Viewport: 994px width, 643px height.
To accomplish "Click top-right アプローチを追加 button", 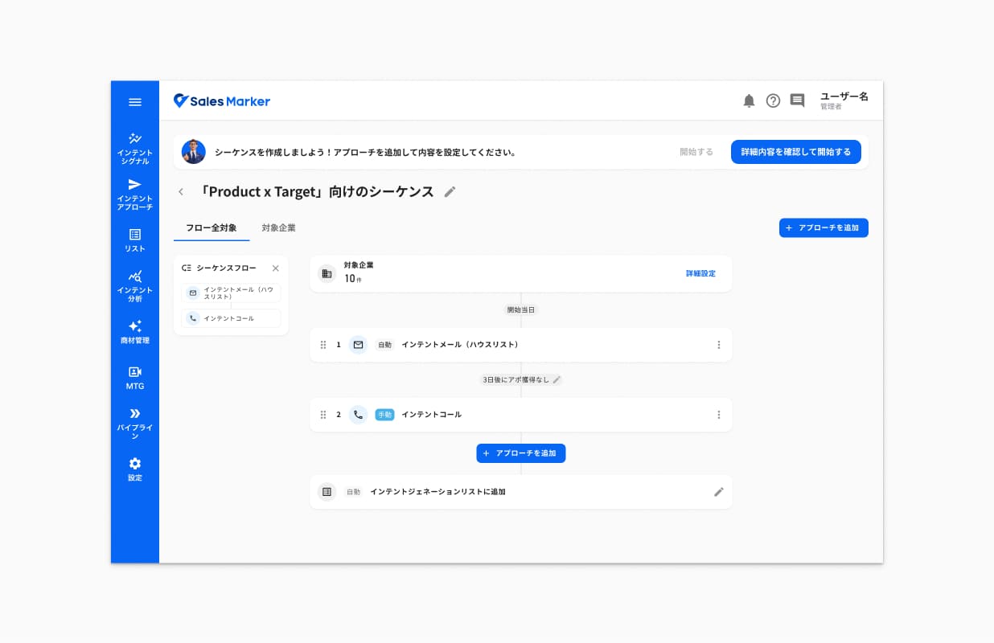I will click(x=824, y=228).
